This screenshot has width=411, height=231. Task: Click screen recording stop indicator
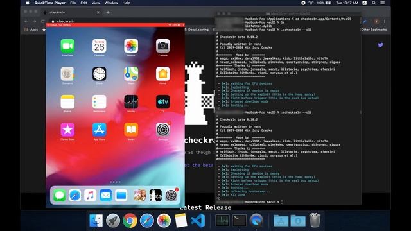tap(303, 3)
